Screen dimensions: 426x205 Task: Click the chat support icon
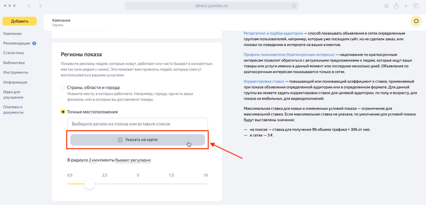[416, 21]
